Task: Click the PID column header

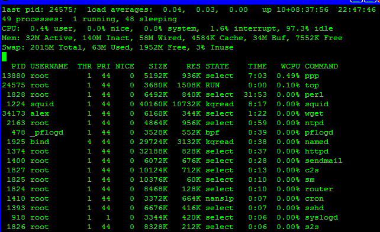Action: [x=18, y=66]
